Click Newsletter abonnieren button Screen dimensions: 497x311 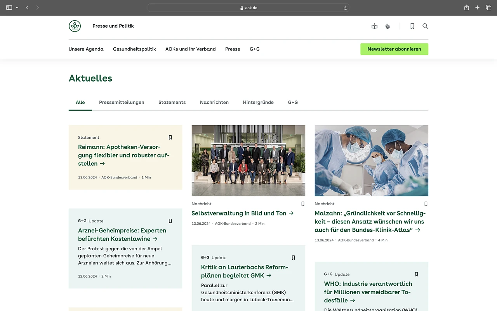click(394, 49)
